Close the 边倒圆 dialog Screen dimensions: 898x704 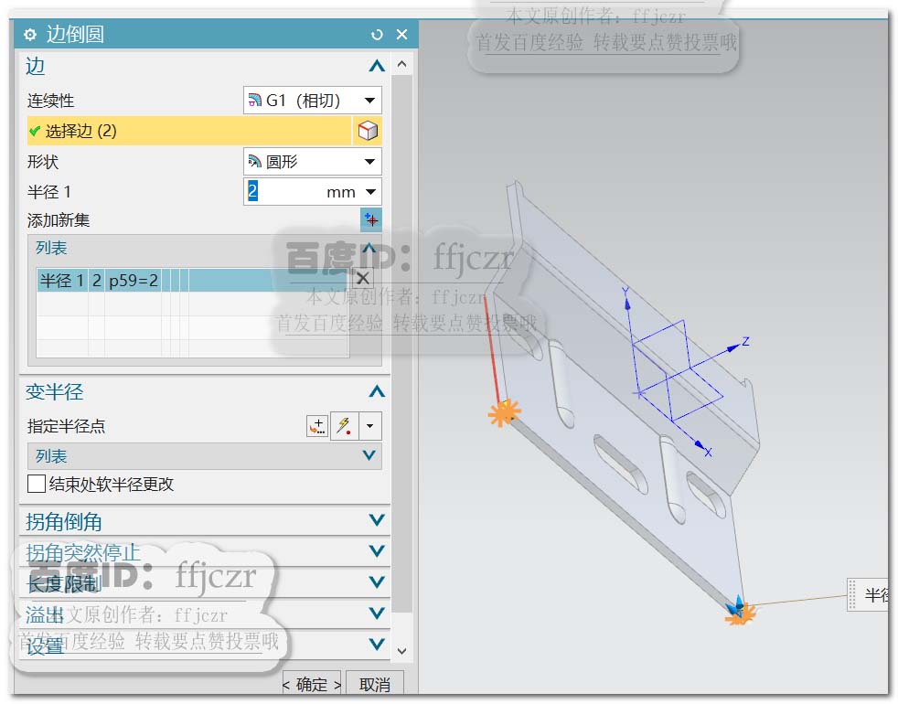402,35
